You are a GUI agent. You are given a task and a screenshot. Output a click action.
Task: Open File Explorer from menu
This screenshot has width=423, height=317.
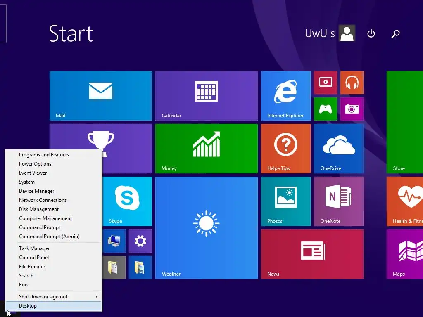point(53,267)
